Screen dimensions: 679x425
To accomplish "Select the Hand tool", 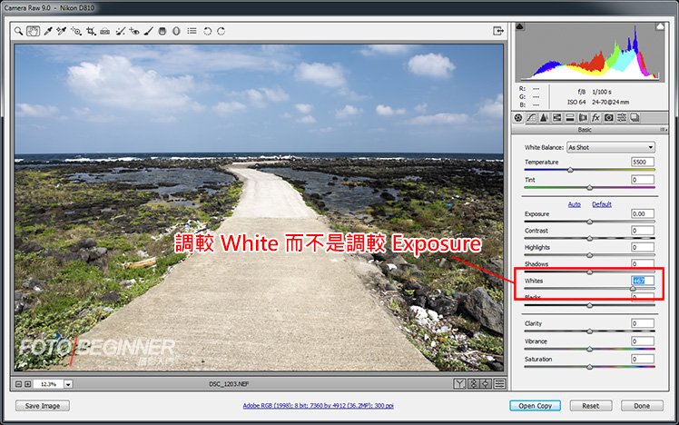I will click(33, 31).
